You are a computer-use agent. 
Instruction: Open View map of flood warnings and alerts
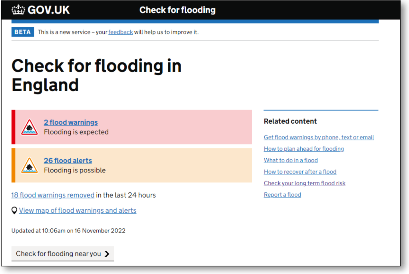click(x=78, y=210)
